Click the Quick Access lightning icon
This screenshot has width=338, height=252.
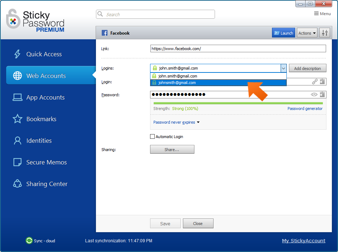point(17,54)
